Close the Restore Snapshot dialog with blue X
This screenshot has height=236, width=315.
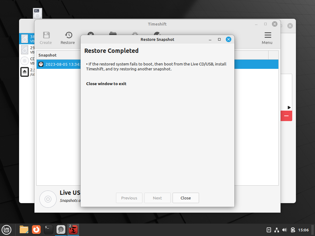tap(229, 39)
